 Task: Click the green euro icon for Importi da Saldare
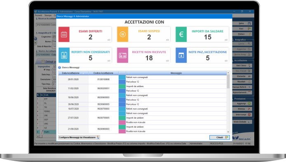(x=181, y=34)
